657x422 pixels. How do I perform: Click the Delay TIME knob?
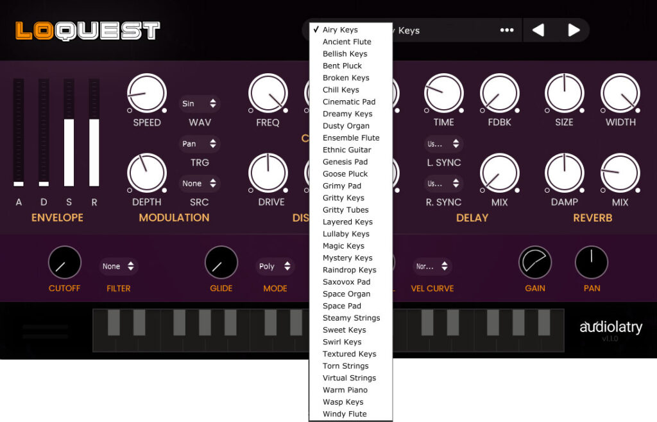444,93
